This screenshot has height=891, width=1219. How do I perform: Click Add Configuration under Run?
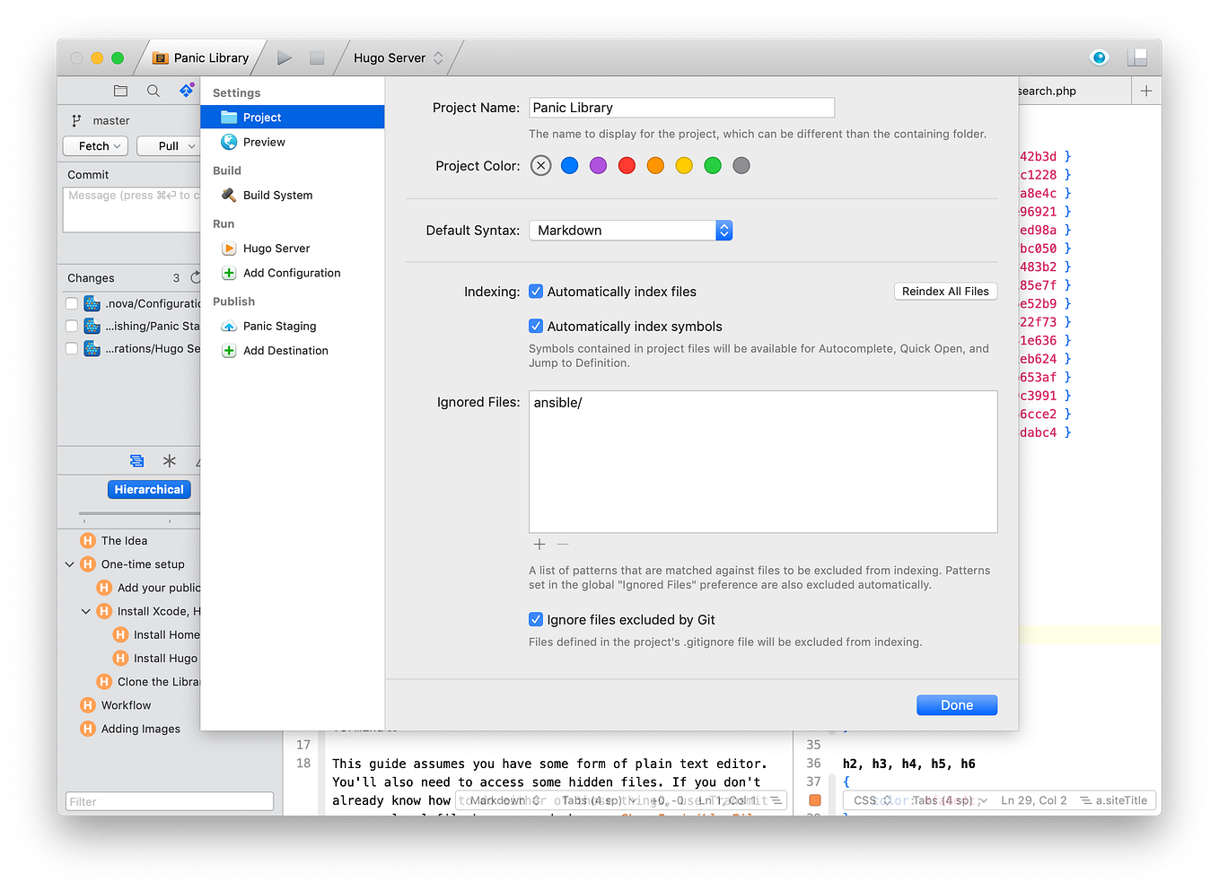tap(290, 273)
